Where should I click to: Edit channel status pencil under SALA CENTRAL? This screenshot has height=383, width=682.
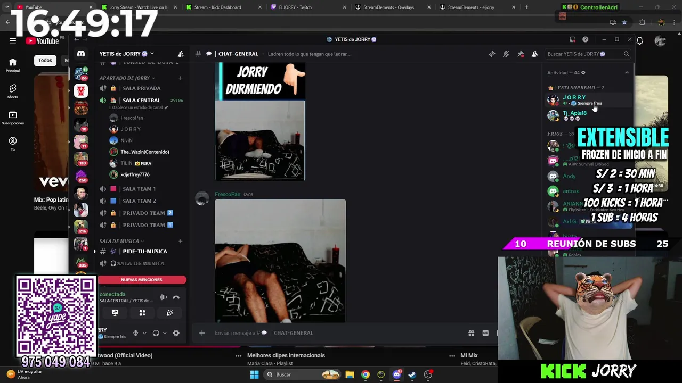coord(166,107)
